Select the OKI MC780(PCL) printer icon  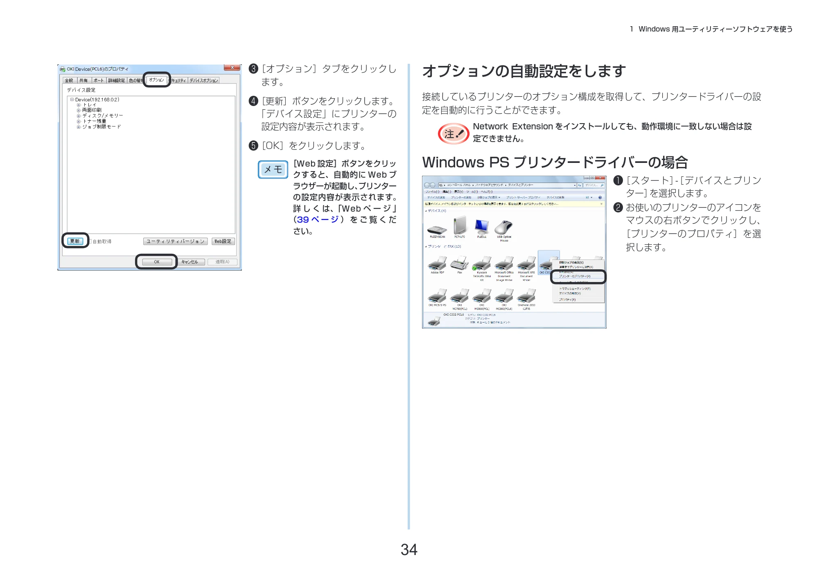(x=460, y=296)
